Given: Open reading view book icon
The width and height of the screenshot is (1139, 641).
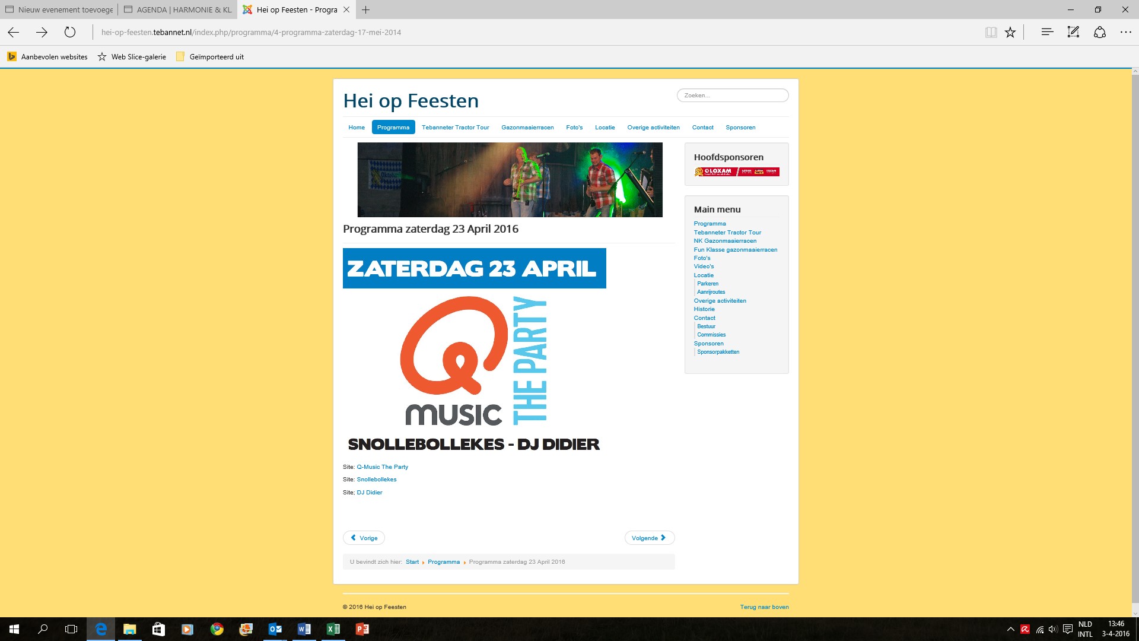Looking at the screenshot, I should (991, 32).
